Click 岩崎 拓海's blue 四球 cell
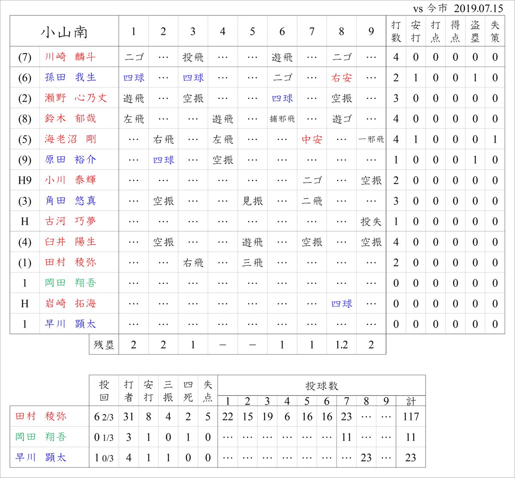Viewport: 515px width, 478px height. pos(342,304)
